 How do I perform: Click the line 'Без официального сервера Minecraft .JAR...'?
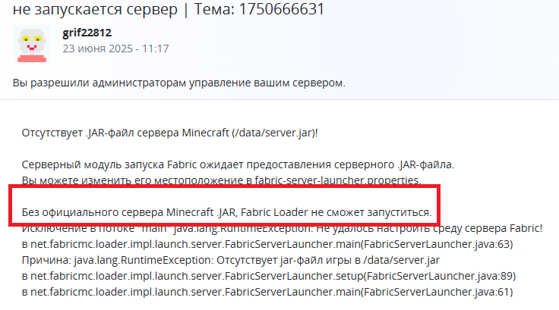coord(227,212)
